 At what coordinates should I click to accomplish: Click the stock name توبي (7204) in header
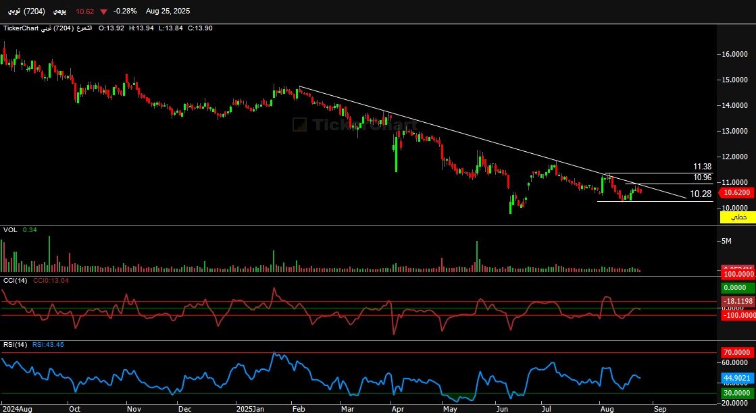click(27, 11)
